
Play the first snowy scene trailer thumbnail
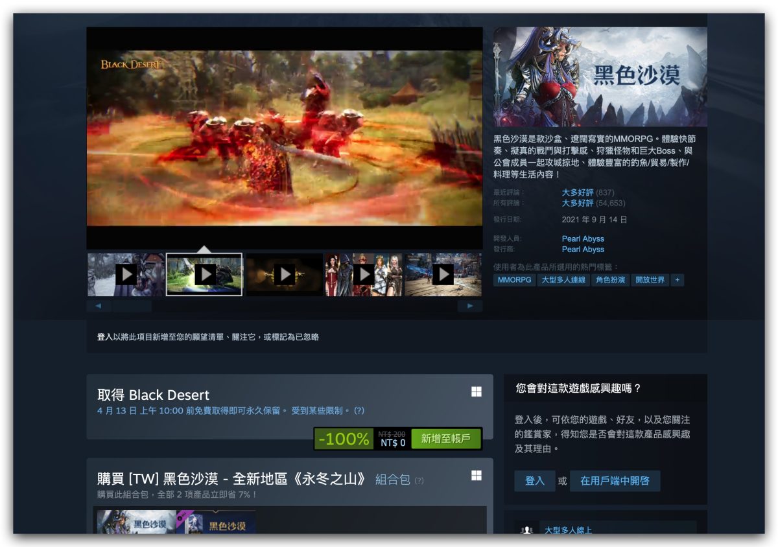click(126, 275)
